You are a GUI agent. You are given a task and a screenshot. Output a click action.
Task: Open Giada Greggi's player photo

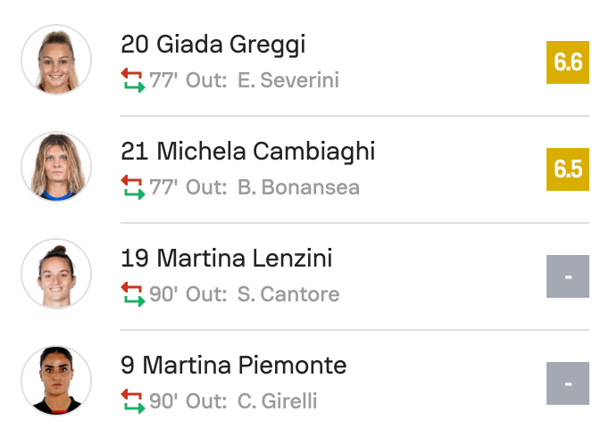56,60
